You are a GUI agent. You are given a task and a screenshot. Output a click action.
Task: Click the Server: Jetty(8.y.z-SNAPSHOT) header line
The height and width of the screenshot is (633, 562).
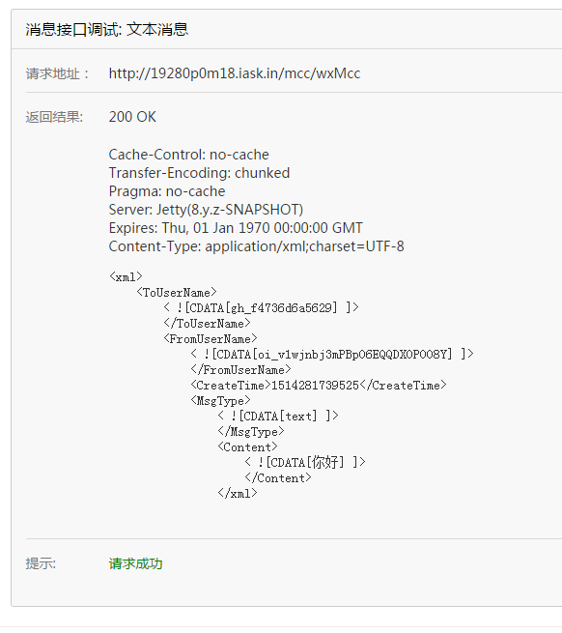pyautogui.click(x=206, y=210)
